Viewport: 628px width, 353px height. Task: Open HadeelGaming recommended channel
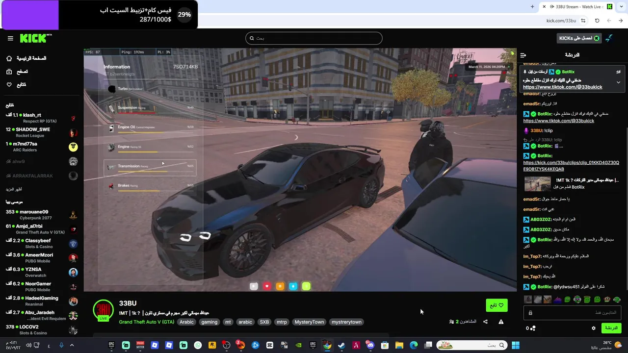pyautogui.click(x=42, y=301)
